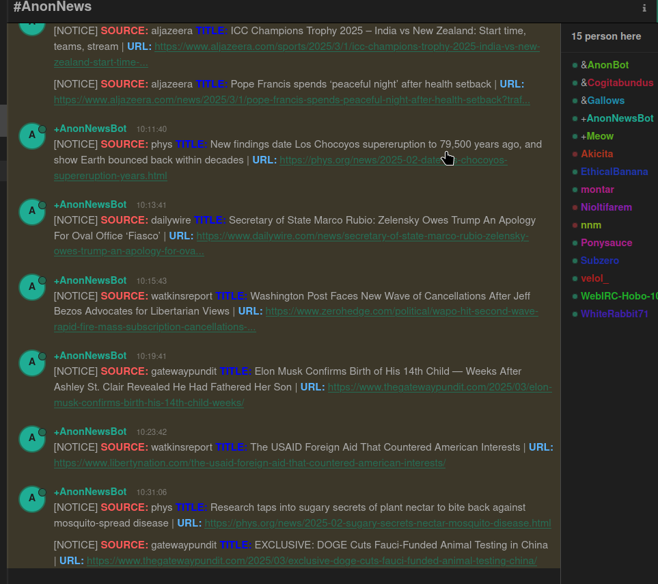The width and height of the screenshot is (658, 584).
Task: Open the gatewaypundit Elon Musk 14th child link
Action: (x=440, y=387)
